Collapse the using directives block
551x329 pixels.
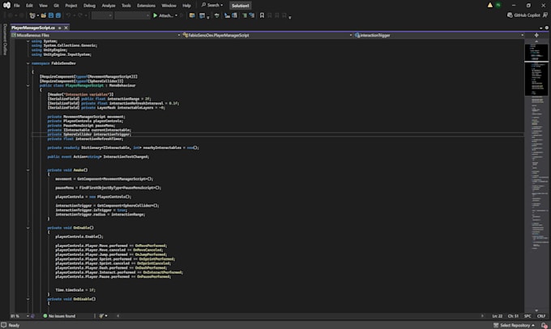pyautogui.click(x=28, y=41)
